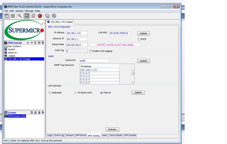
Task: Click the red stop/close session toolbar icon
Action: point(40,16)
